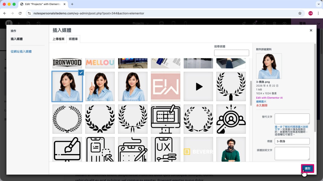Open a new browser tab

pyautogui.click(x=72, y=4)
